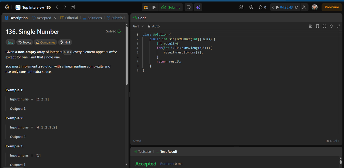
Task: Click the Example 2 input text
Action: (33, 128)
